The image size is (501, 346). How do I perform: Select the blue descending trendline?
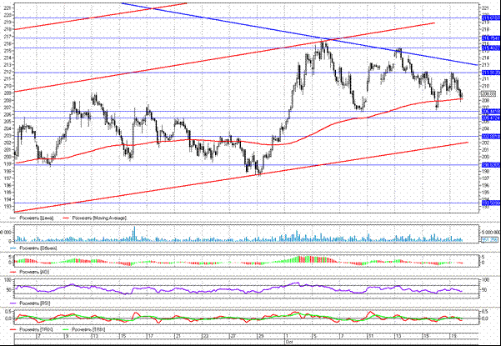point(250,27)
